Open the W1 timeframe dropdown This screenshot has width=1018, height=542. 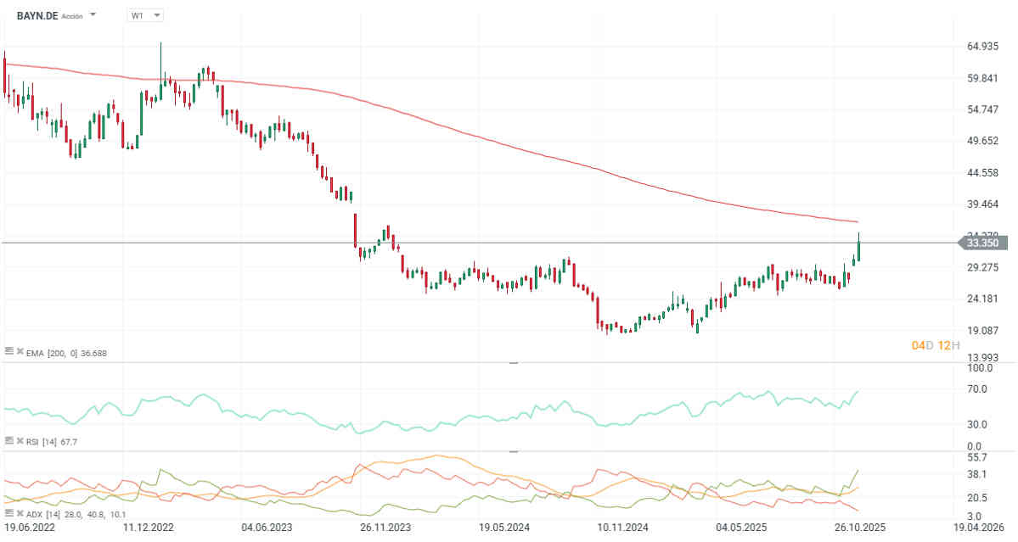pos(145,15)
